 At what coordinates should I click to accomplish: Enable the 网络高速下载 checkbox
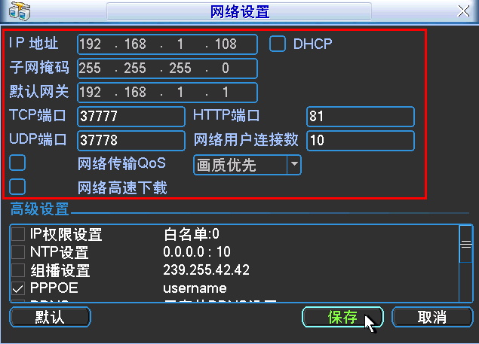tap(17, 187)
